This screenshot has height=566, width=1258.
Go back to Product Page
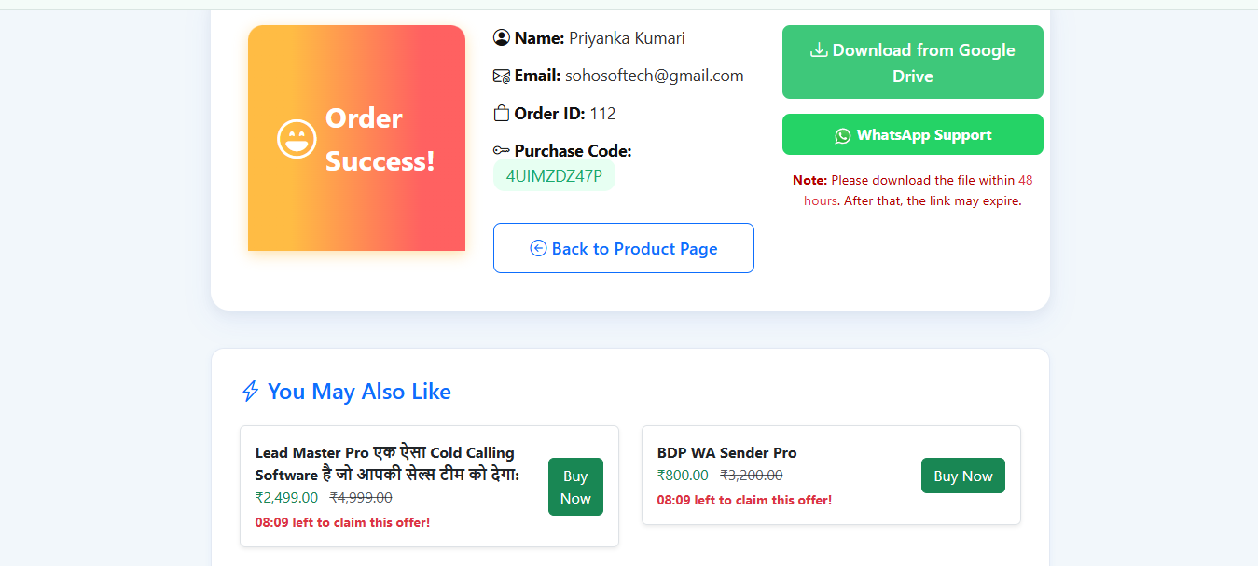(623, 249)
